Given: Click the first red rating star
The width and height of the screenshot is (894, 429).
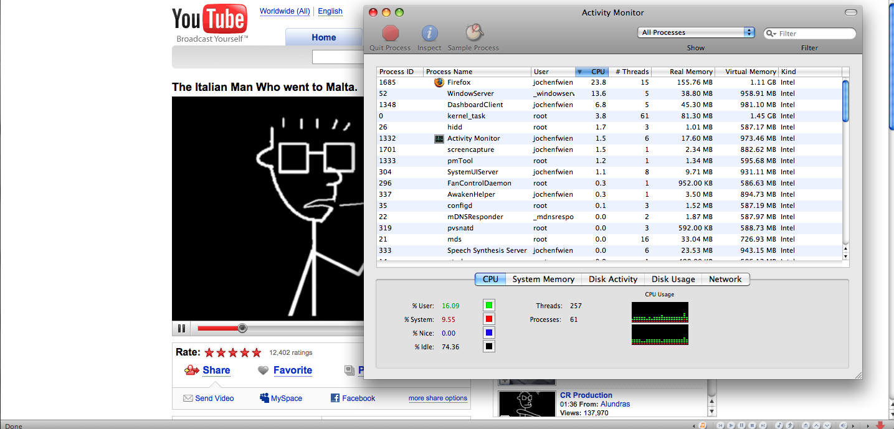Looking at the screenshot, I should pyautogui.click(x=209, y=352).
